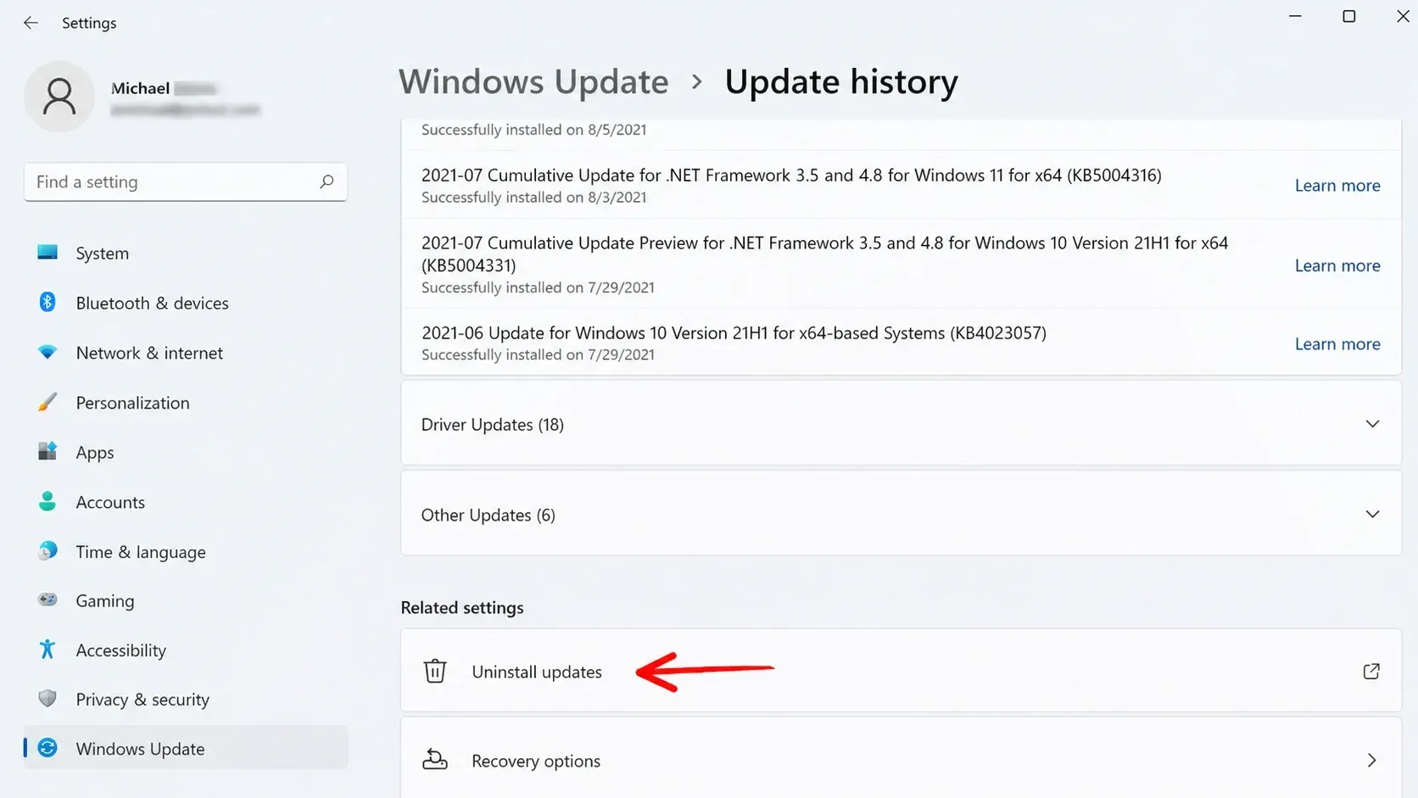Select Gaming in the sidebar
Screen dimensions: 1418x798
tap(186, 600)
